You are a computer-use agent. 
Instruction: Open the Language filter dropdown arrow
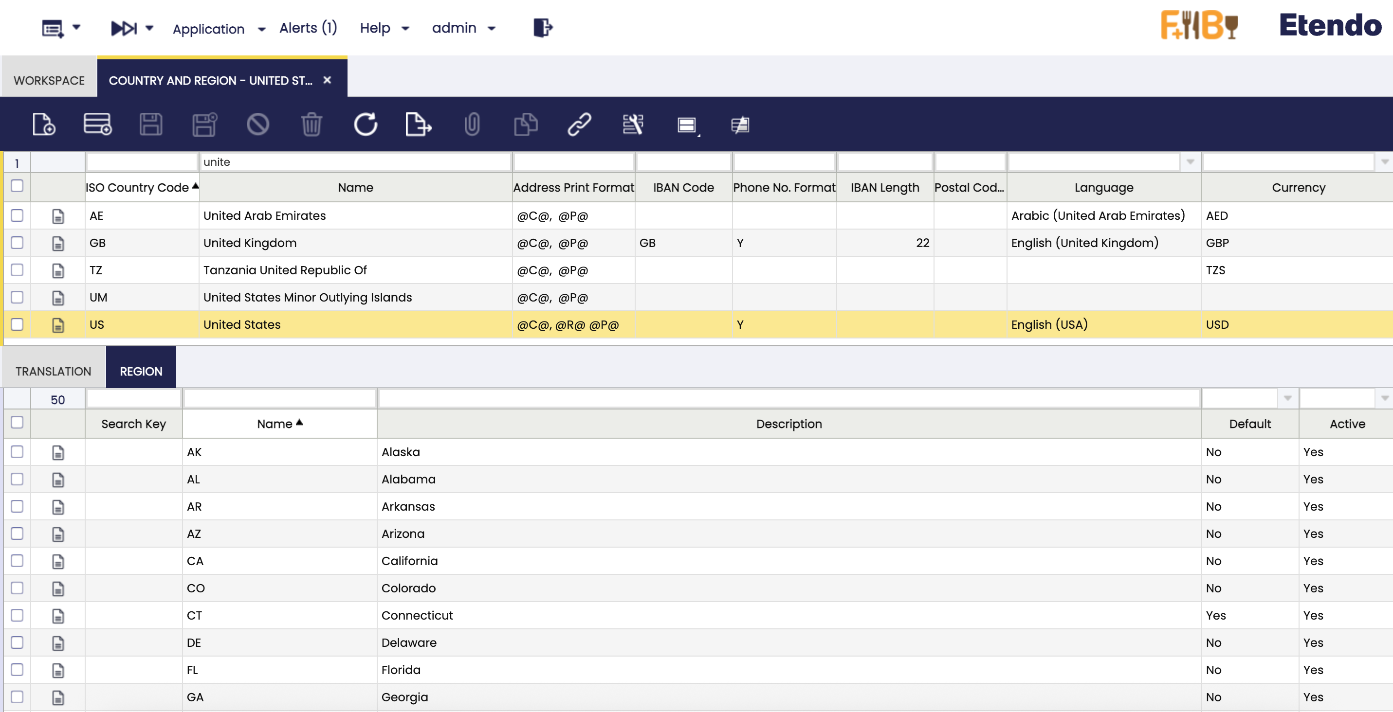pyautogui.click(x=1190, y=162)
